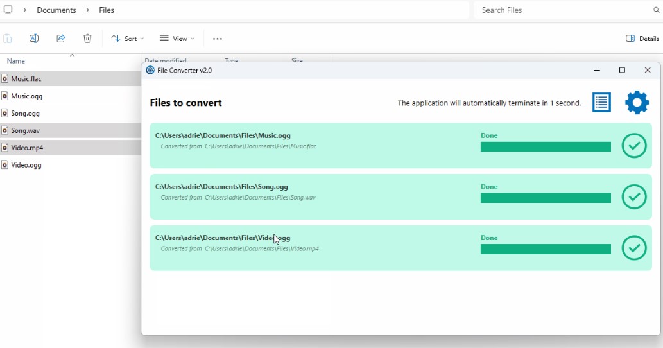Sort by the Date modified column header
The image size is (663, 348).
tap(166, 60)
